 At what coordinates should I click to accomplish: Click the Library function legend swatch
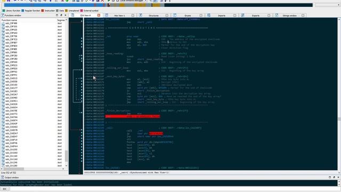point(4,11)
